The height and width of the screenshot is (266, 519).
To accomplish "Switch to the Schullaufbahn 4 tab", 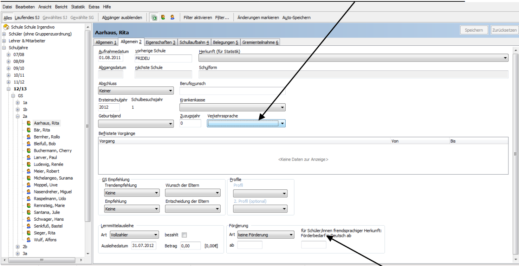I will pos(194,42).
